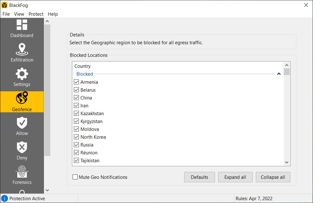
Task: Toggle the Réunion checkbox
Action: point(76,153)
